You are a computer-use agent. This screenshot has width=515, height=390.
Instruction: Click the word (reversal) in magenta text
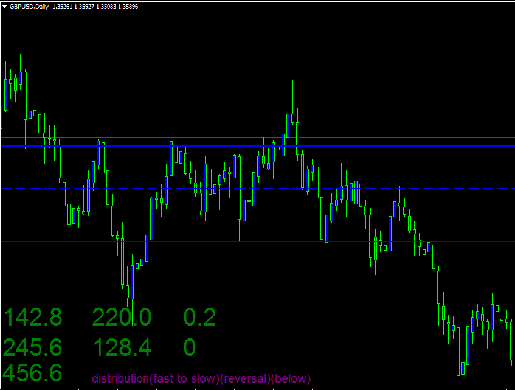tap(245, 379)
